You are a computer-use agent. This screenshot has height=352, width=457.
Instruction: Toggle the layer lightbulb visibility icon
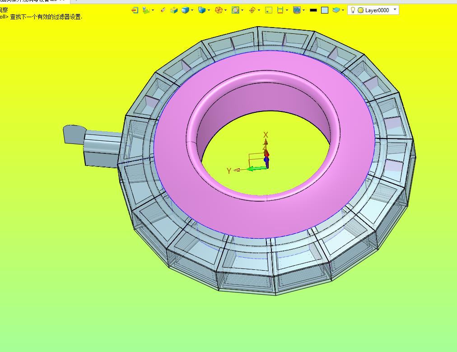point(353,10)
